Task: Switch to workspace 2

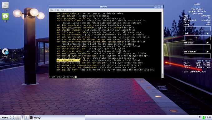Action: (x=26, y=117)
